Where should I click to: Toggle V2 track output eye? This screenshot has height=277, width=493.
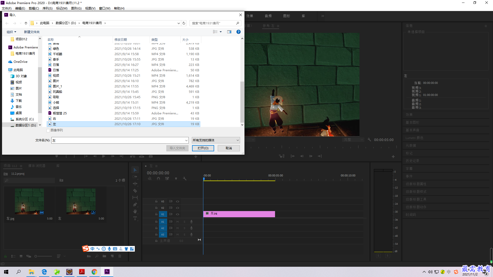pyautogui.click(x=177, y=208)
